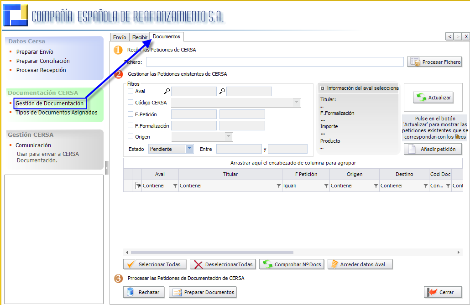Collapse the left sidebar using the splitter handle

click(x=107, y=168)
